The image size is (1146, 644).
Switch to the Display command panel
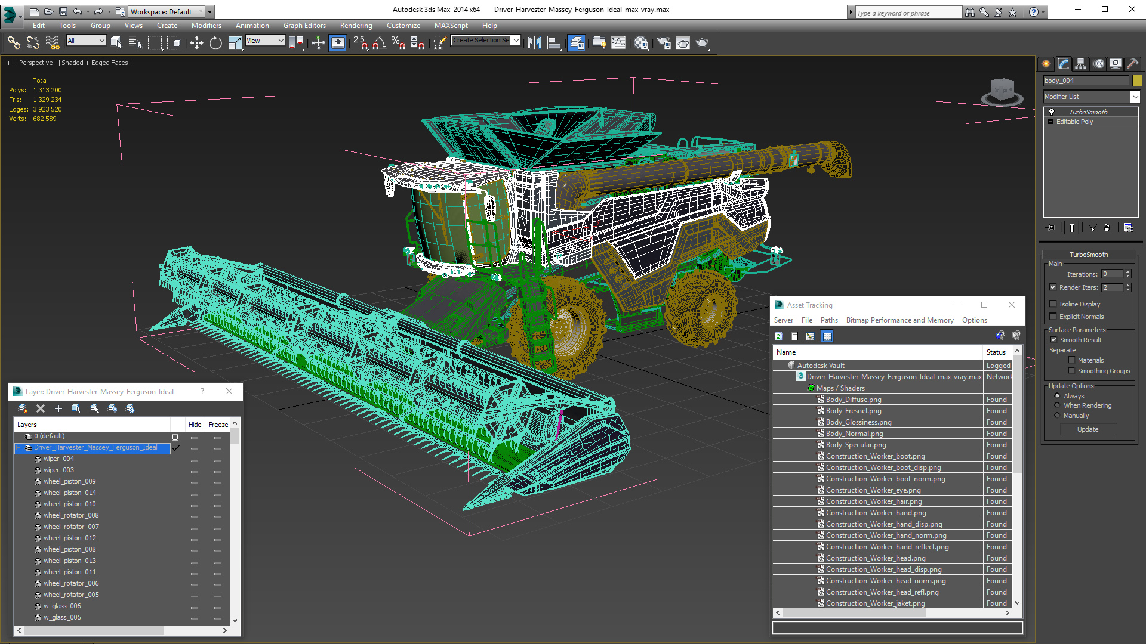1115,64
